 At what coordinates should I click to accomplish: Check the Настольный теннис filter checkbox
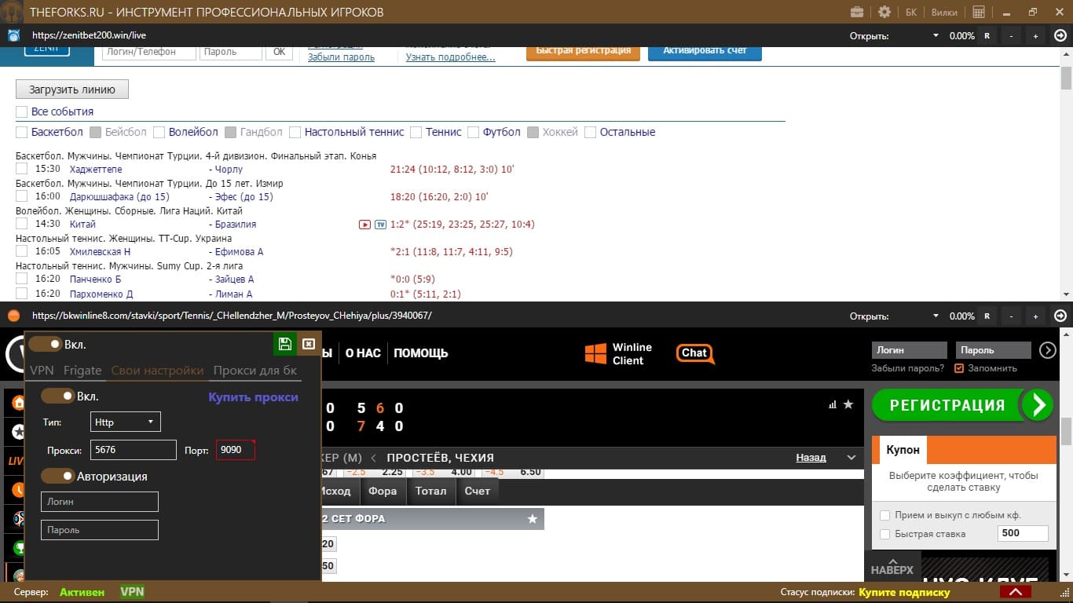295,132
